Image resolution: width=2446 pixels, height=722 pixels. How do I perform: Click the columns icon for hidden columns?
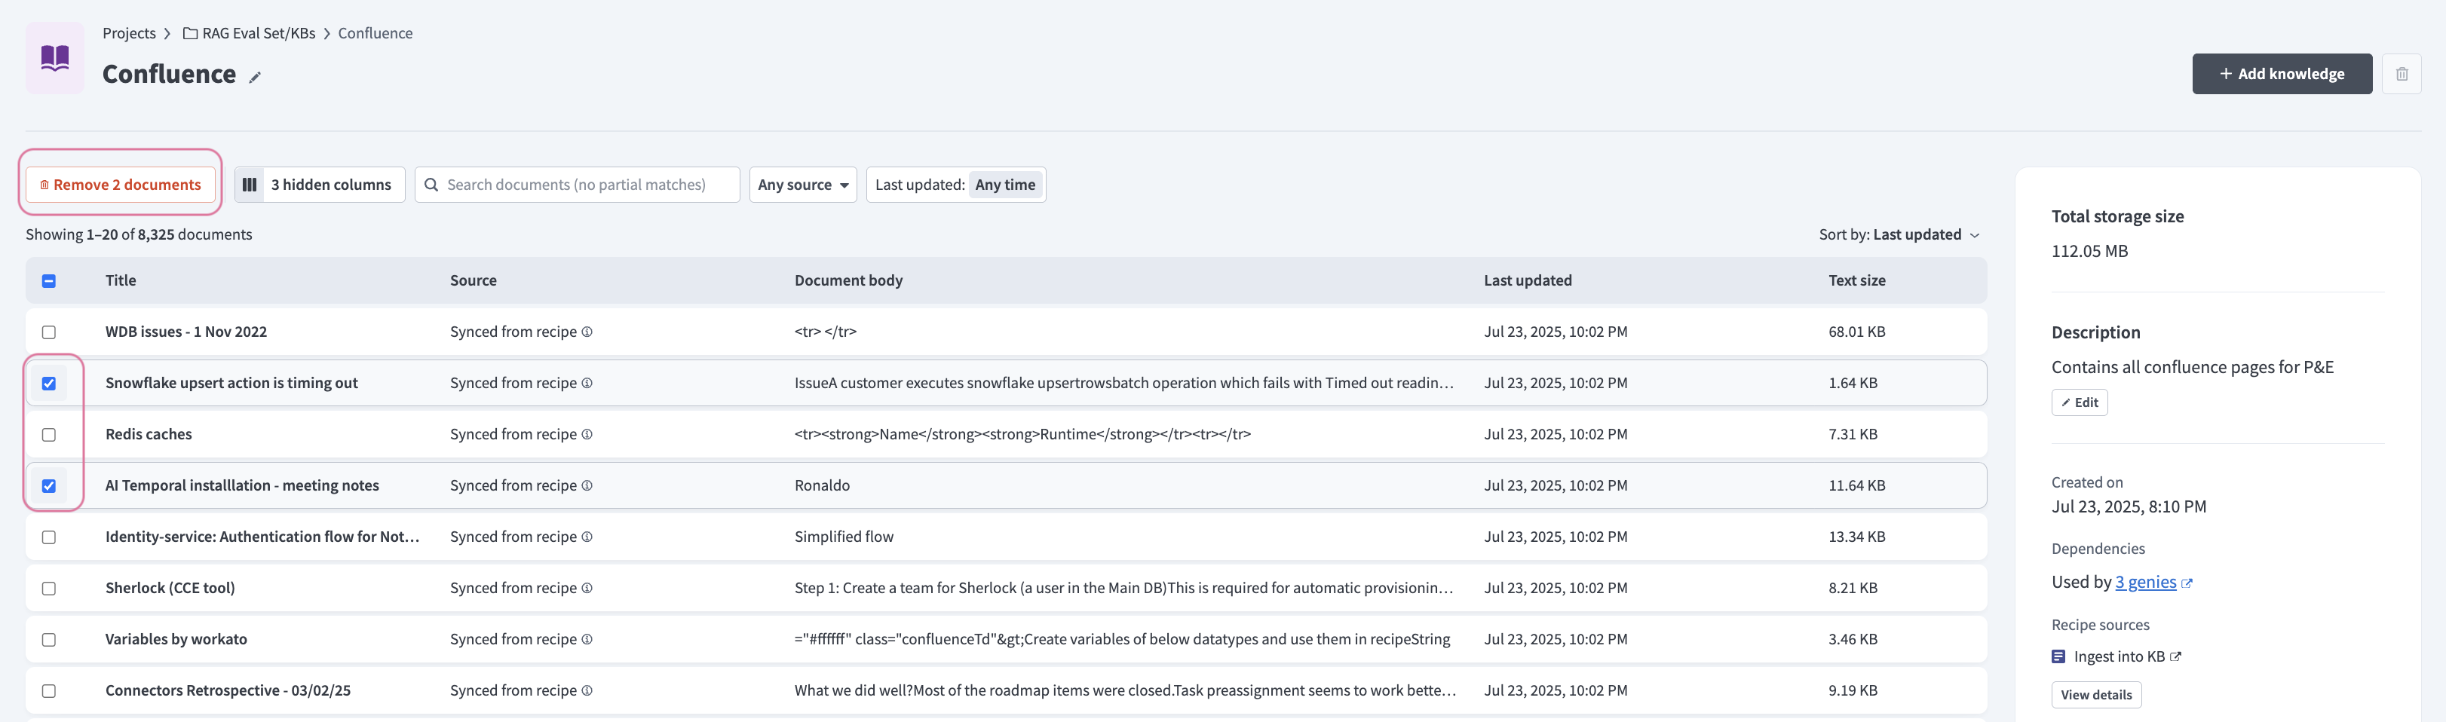point(250,185)
